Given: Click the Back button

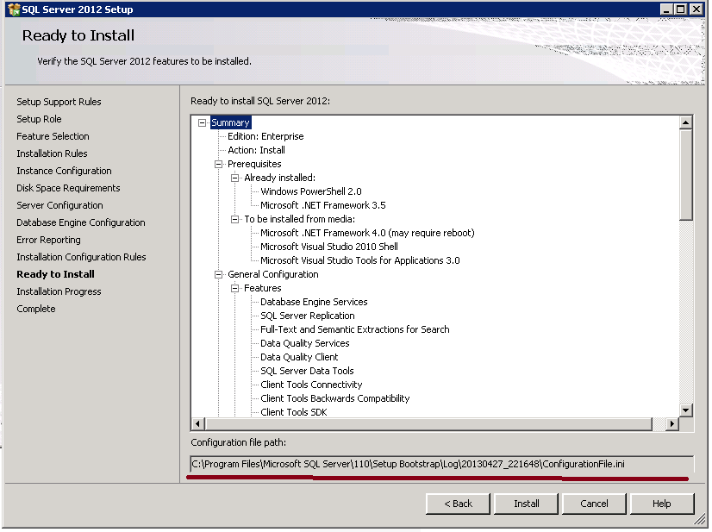Looking at the screenshot, I should pyautogui.click(x=459, y=504).
